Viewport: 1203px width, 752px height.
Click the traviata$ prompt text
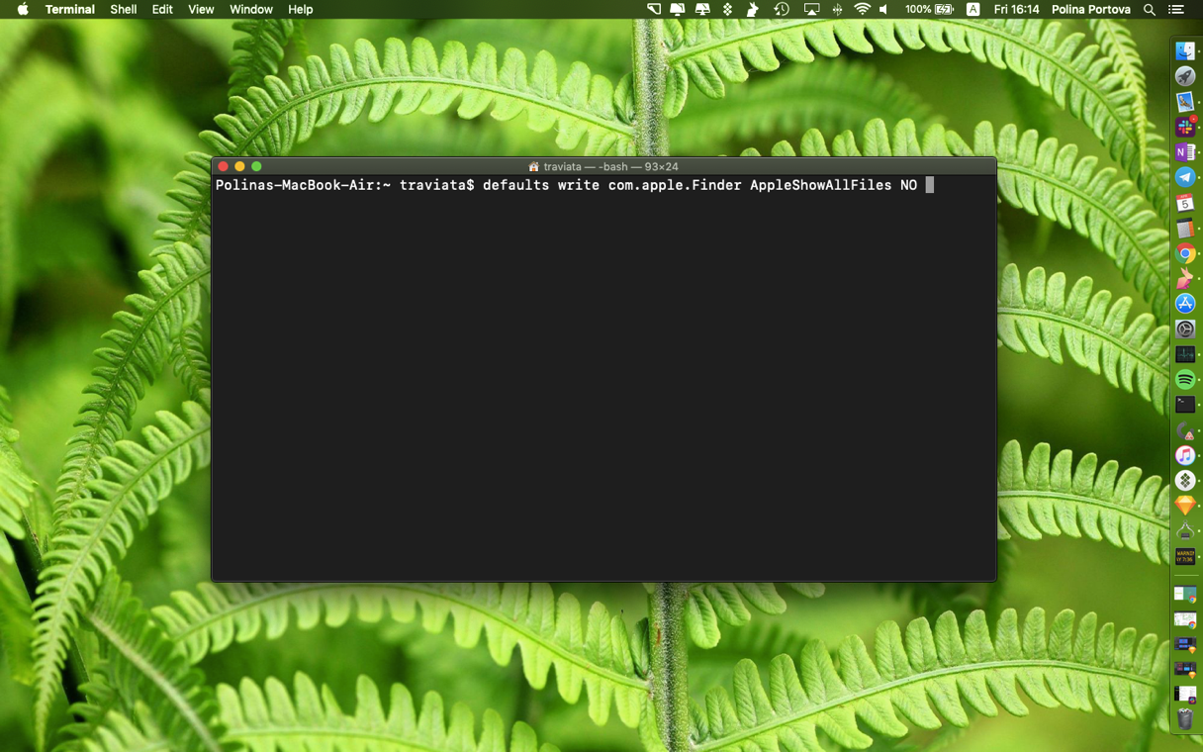(437, 185)
